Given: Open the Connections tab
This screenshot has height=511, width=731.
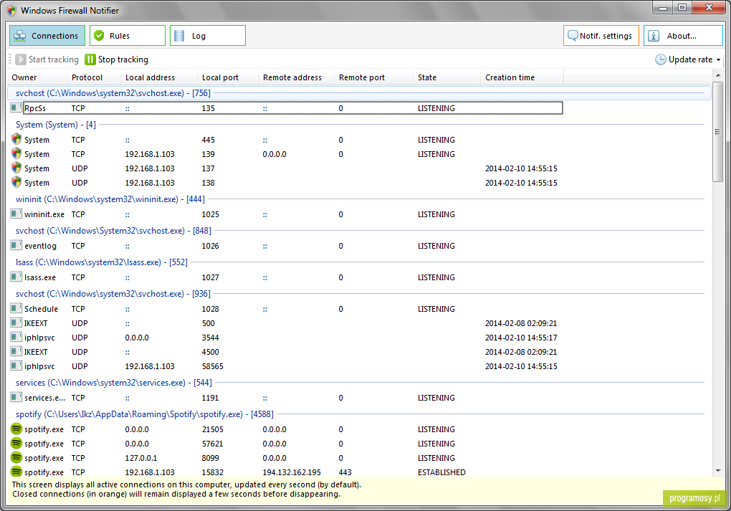Looking at the screenshot, I should pos(47,36).
